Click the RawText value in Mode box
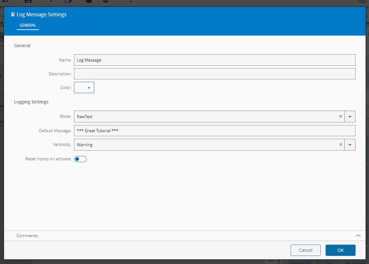The height and width of the screenshot is (264, 369). pos(85,117)
